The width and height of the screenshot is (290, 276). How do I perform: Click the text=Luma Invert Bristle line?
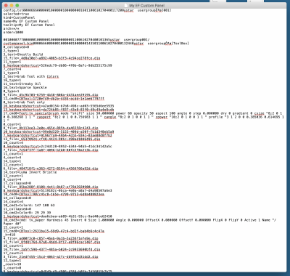click(x=30, y=172)
